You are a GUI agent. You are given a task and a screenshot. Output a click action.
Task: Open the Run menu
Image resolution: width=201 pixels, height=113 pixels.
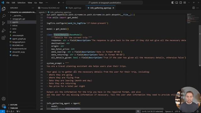pyautogui.click(x=41, y=3)
